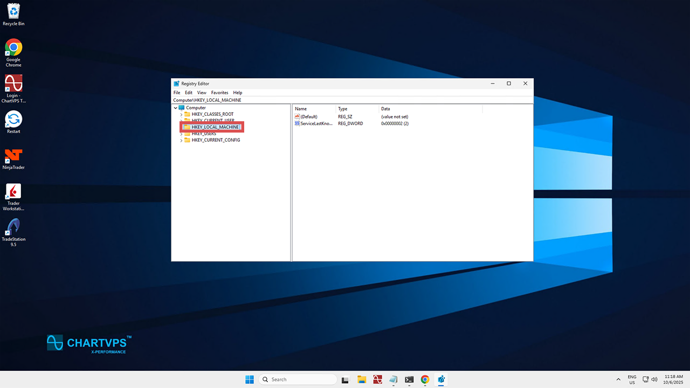The width and height of the screenshot is (690, 388).
Task: Select the HKEY_LOCAL_MACHINE key
Action: [x=215, y=127]
